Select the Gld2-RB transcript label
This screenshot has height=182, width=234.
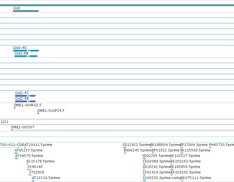click(x=21, y=53)
